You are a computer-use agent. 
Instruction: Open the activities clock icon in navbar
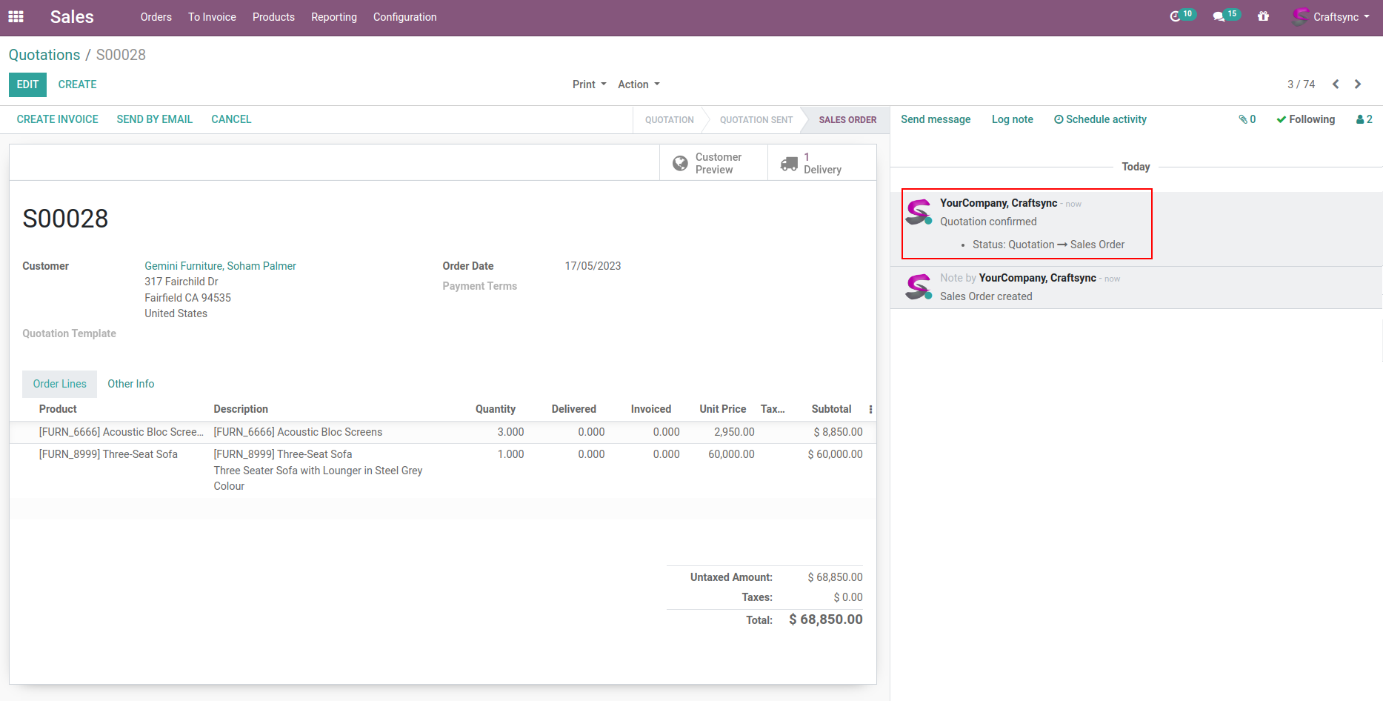pos(1176,16)
